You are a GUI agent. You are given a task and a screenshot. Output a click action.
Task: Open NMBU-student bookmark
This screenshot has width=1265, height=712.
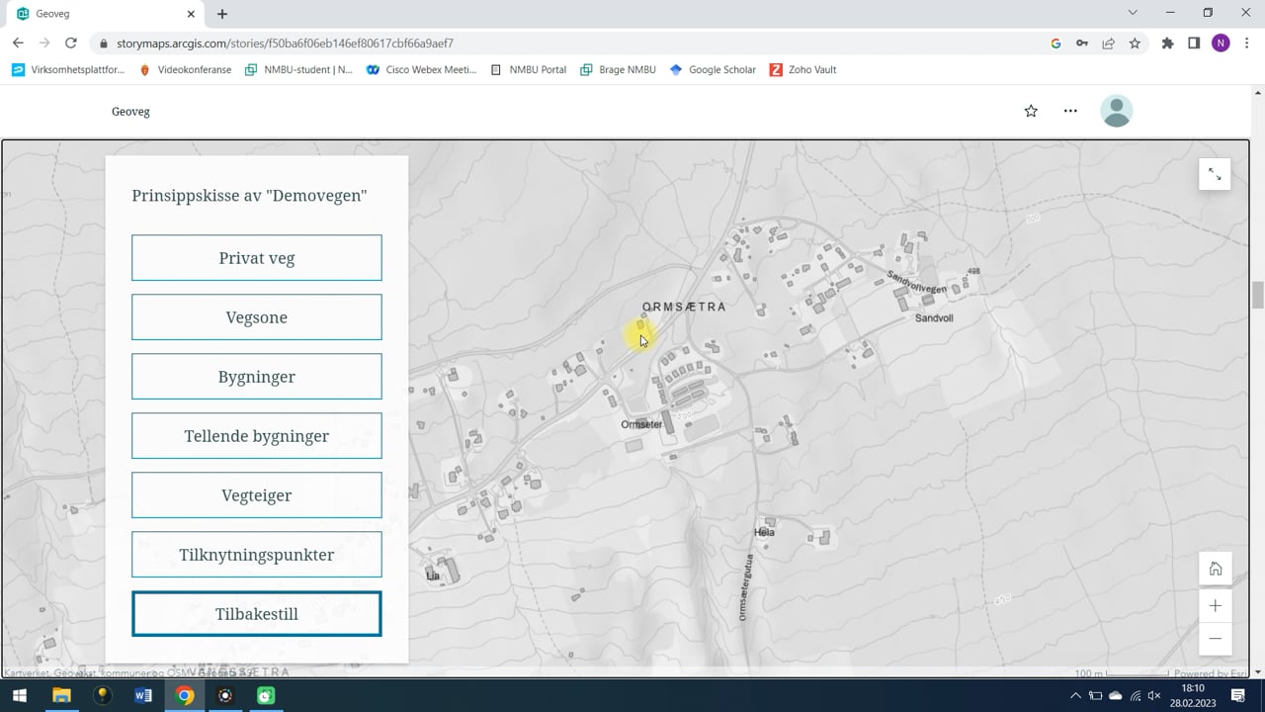point(298,70)
